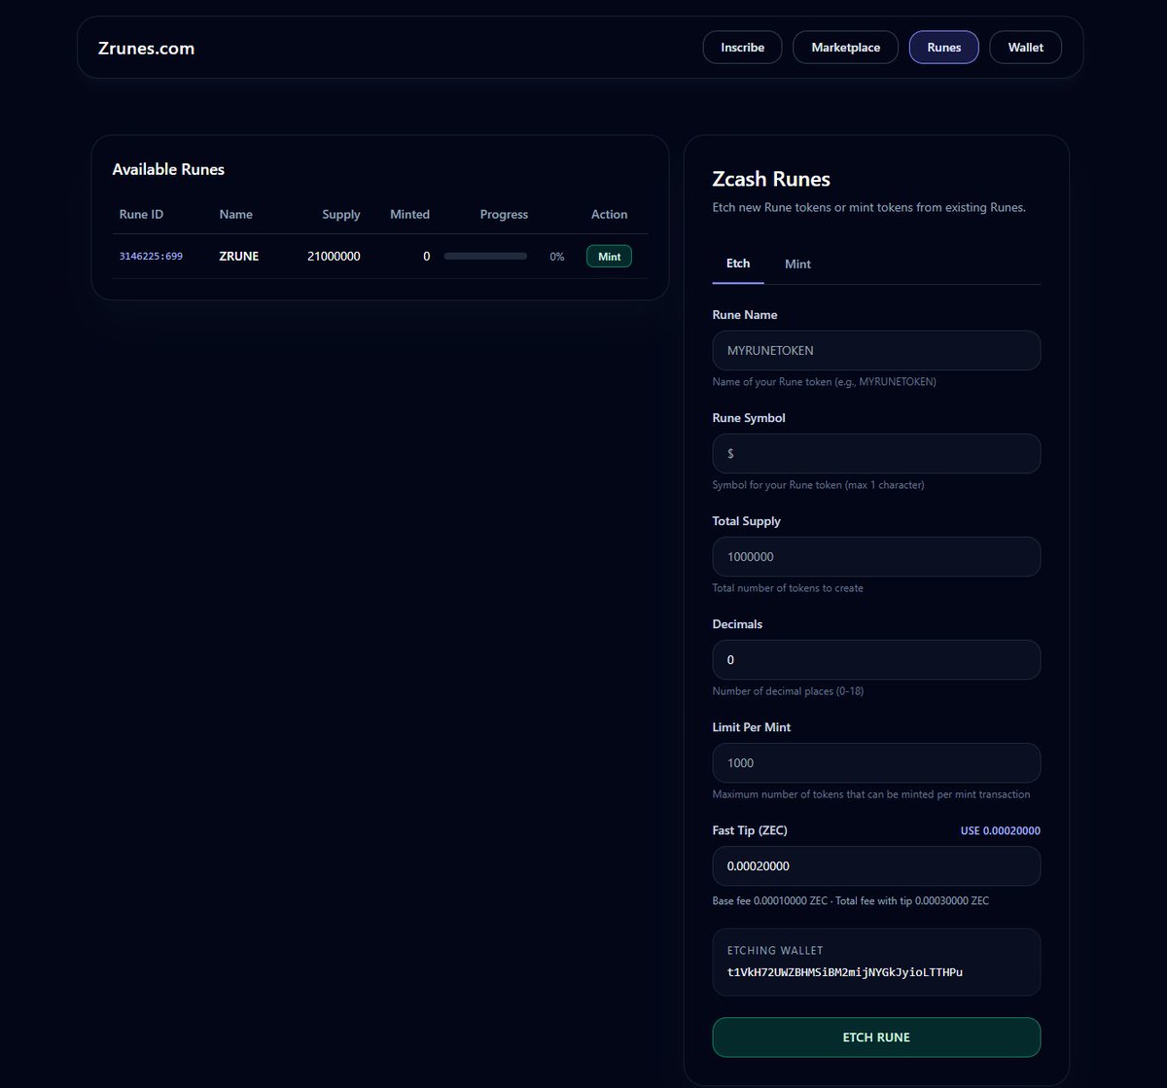Click the Available Runes heading

coord(168,169)
